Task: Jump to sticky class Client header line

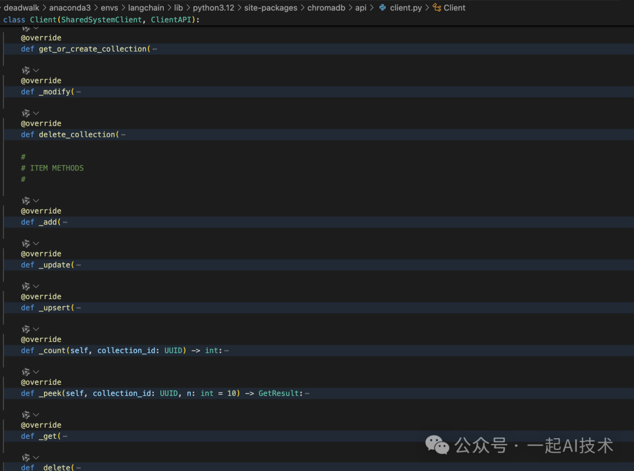Action: click(102, 20)
